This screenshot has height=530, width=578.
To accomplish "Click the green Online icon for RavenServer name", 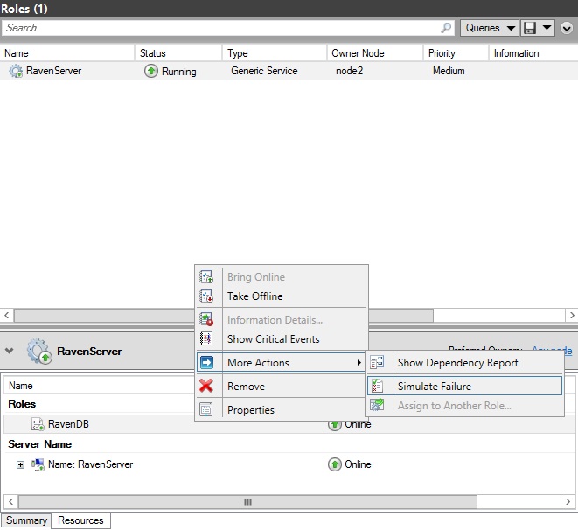I will [x=335, y=464].
